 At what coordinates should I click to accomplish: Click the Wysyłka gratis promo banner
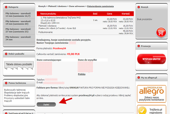[x=151, y=59]
